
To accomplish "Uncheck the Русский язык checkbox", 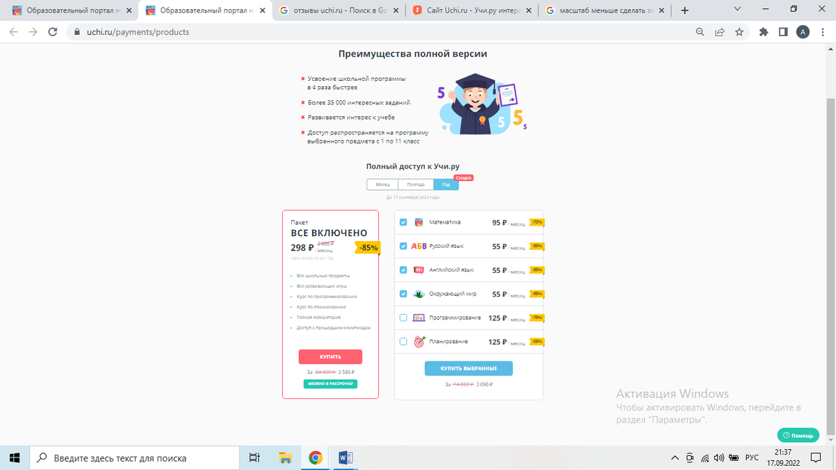I will (x=403, y=246).
